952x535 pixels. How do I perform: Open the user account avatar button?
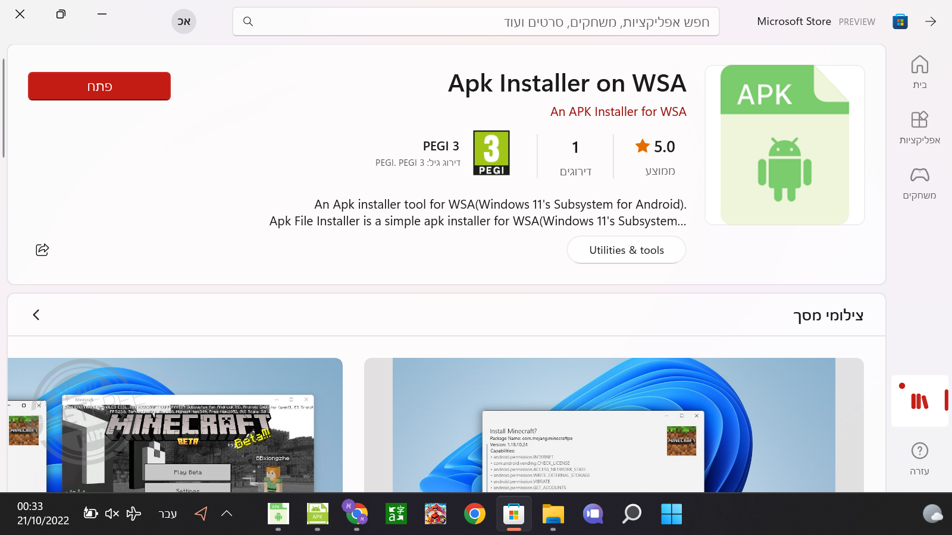184,21
